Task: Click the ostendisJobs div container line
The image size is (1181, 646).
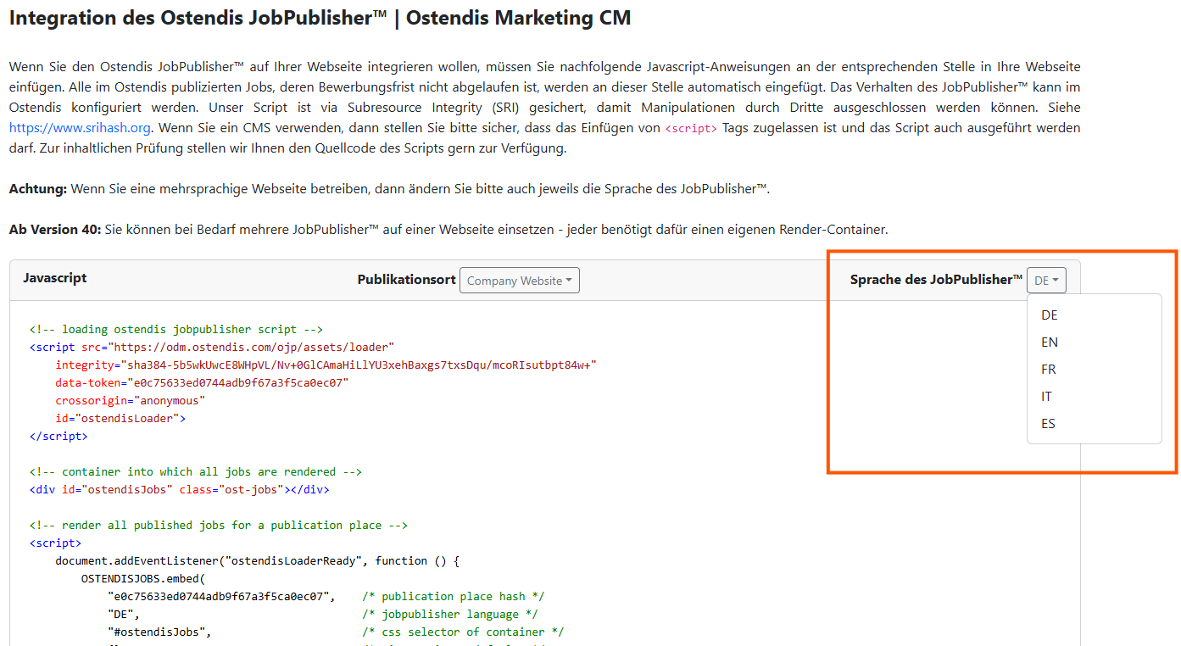Action: 179,490
